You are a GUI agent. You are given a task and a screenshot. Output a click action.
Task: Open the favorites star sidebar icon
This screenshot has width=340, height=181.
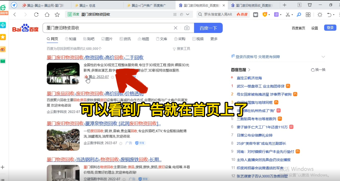3,37
